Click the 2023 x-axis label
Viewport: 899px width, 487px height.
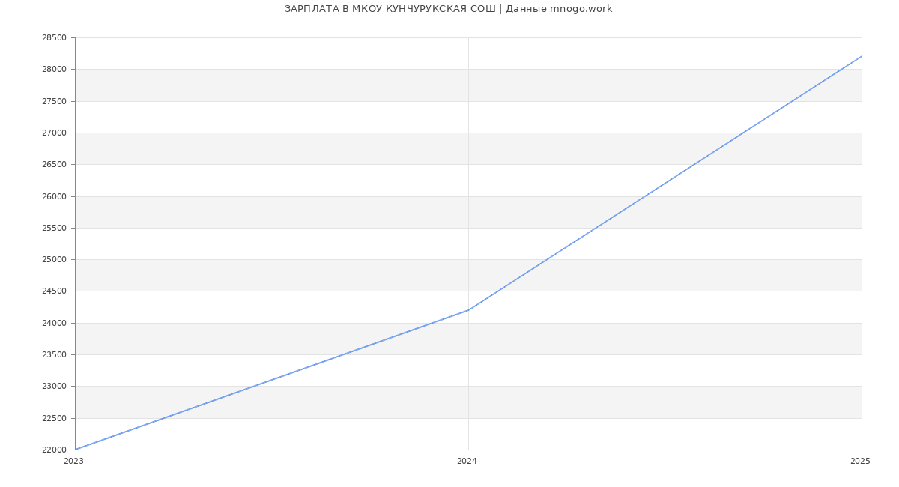(74, 462)
